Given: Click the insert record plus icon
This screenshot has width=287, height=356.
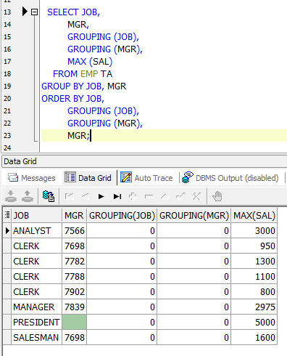Looking at the screenshot, I should (133, 196).
